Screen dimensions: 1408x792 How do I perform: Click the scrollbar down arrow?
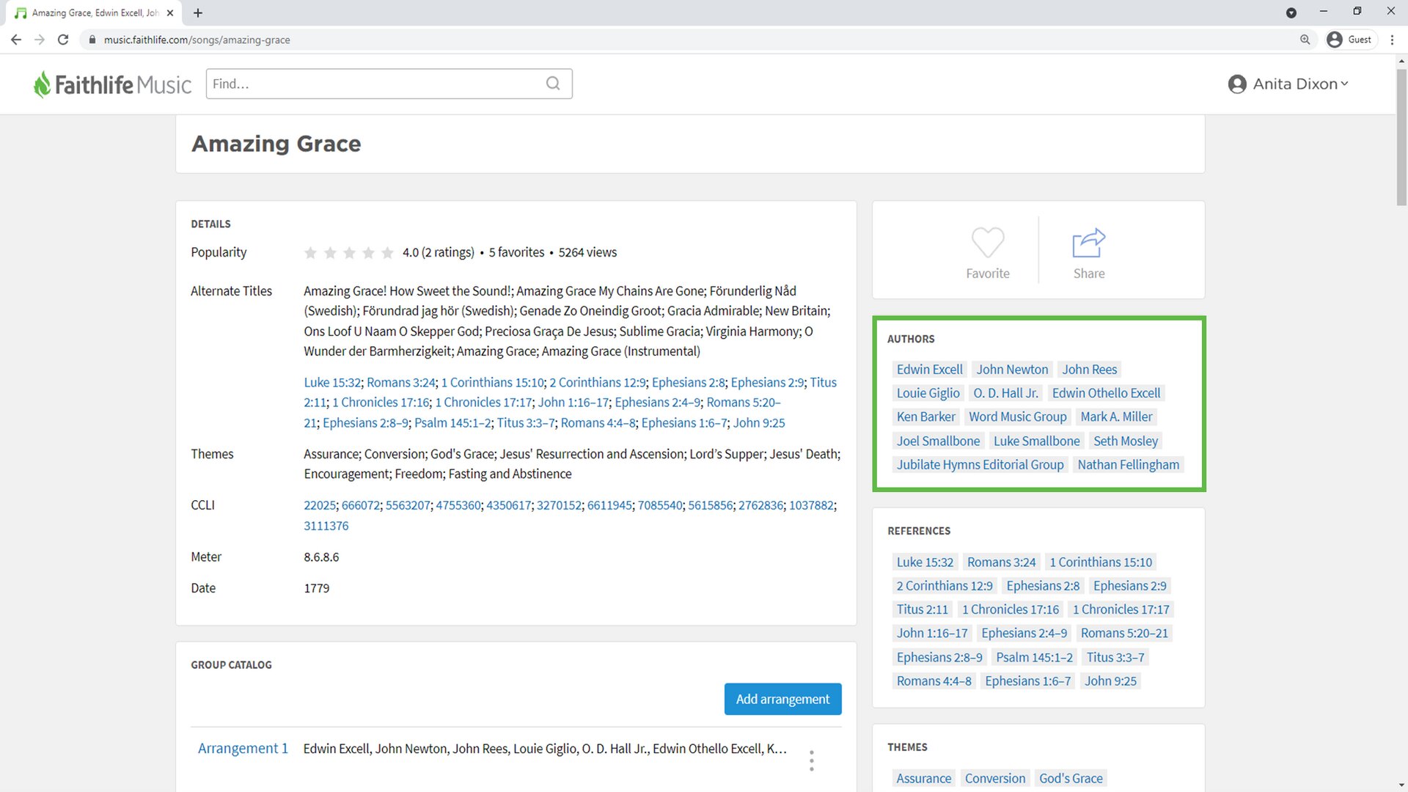(x=1401, y=785)
